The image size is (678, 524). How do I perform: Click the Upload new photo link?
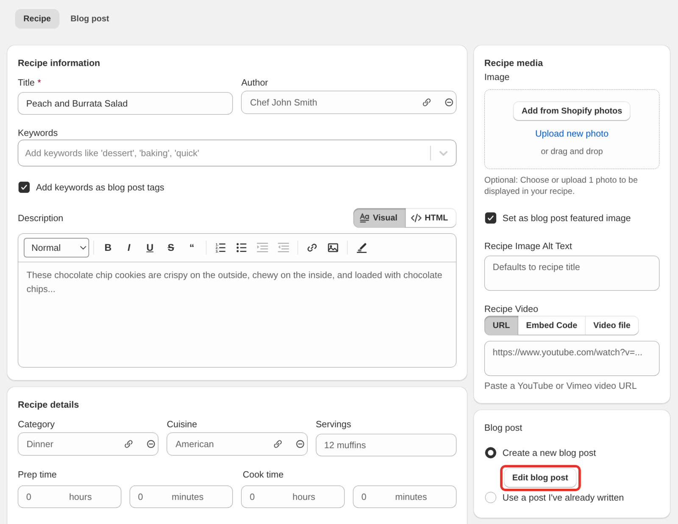(572, 133)
